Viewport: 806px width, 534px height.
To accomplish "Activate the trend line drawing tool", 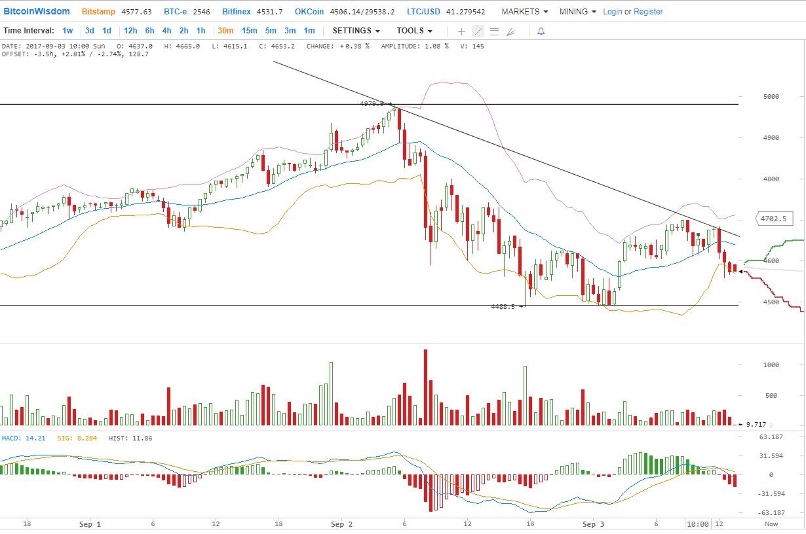I will [478, 31].
